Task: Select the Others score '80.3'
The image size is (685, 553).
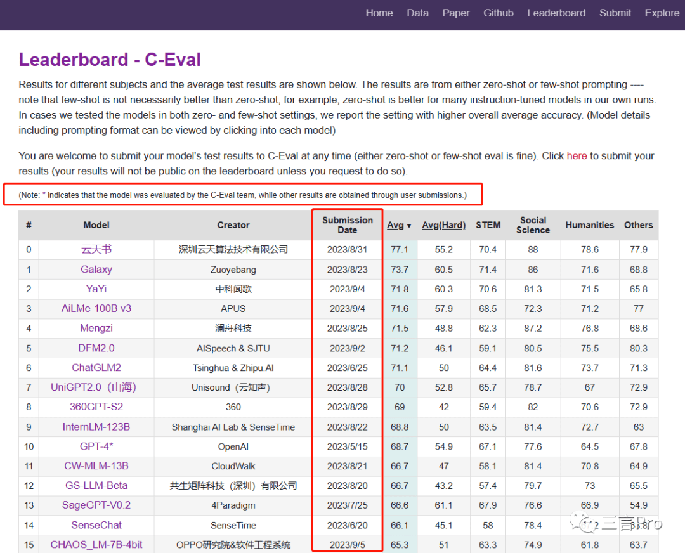Action: tap(638, 348)
